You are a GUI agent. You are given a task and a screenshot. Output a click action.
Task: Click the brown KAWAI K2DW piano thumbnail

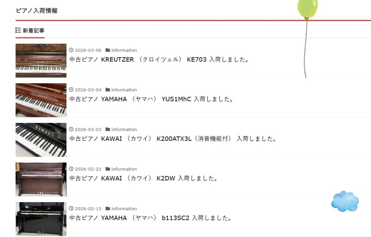tap(41, 179)
